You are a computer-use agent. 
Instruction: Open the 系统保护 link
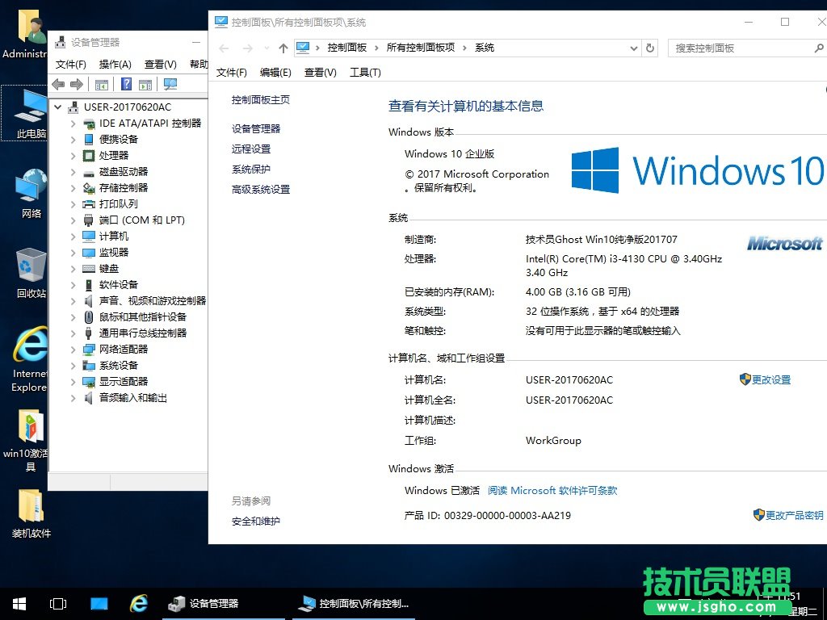tap(251, 170)
